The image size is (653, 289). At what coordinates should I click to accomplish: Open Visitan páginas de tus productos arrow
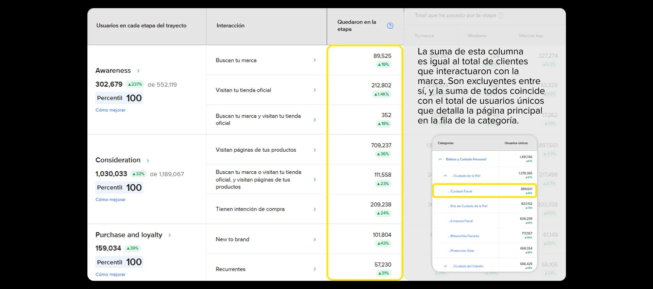(315, 150)
